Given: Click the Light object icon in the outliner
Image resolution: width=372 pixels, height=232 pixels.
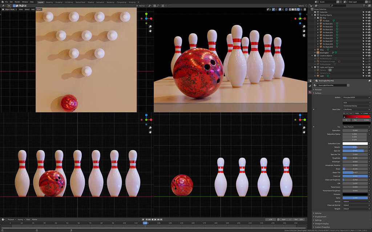Looking at the screenshot, I should (x=318, y=75).
